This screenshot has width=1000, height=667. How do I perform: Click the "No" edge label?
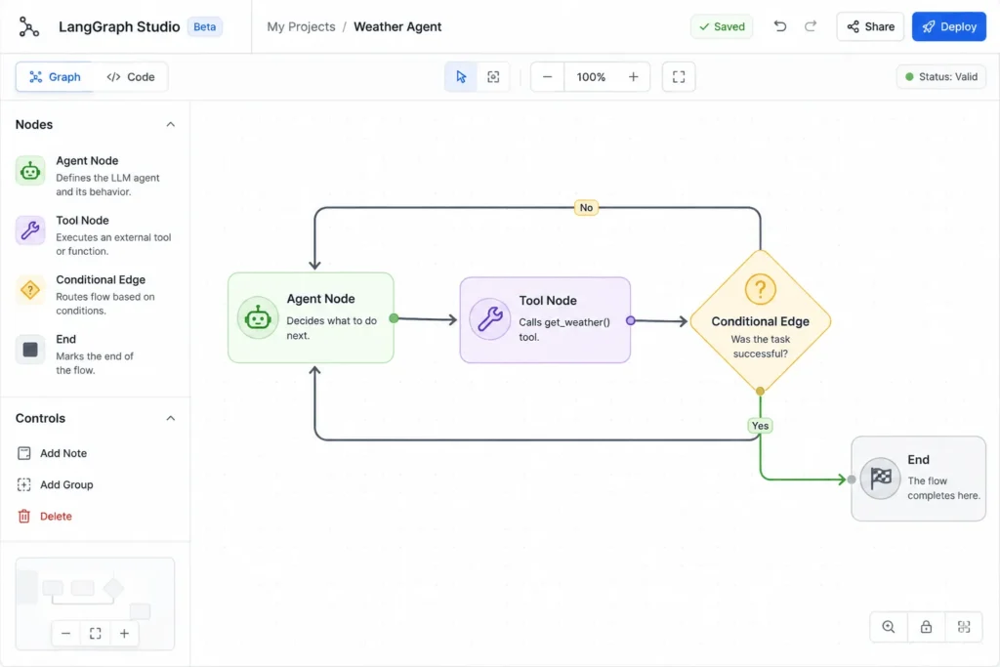(586, 207)
